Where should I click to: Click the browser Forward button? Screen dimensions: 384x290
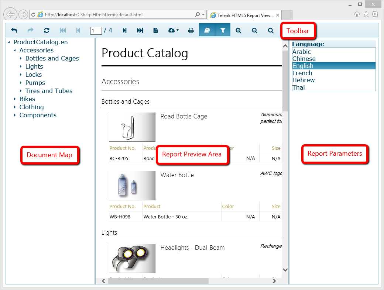tap(23, 14)
